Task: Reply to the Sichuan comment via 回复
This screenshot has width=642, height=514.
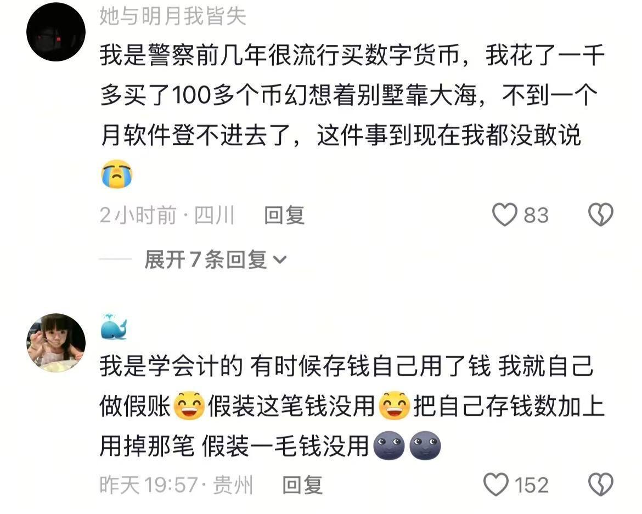Action: pos(285,215)
